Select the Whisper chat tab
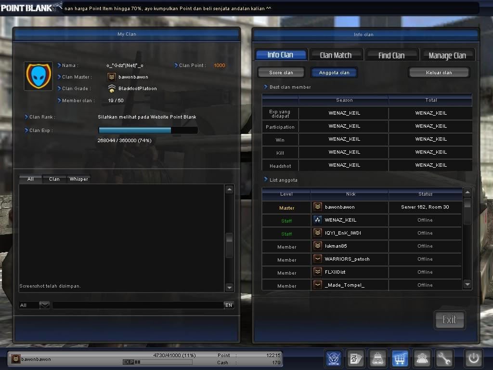Viewport: 493px width, 370px height. (79, 179)
